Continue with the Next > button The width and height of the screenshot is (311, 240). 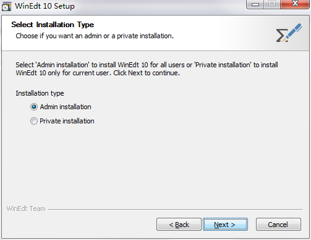[225, 225]
